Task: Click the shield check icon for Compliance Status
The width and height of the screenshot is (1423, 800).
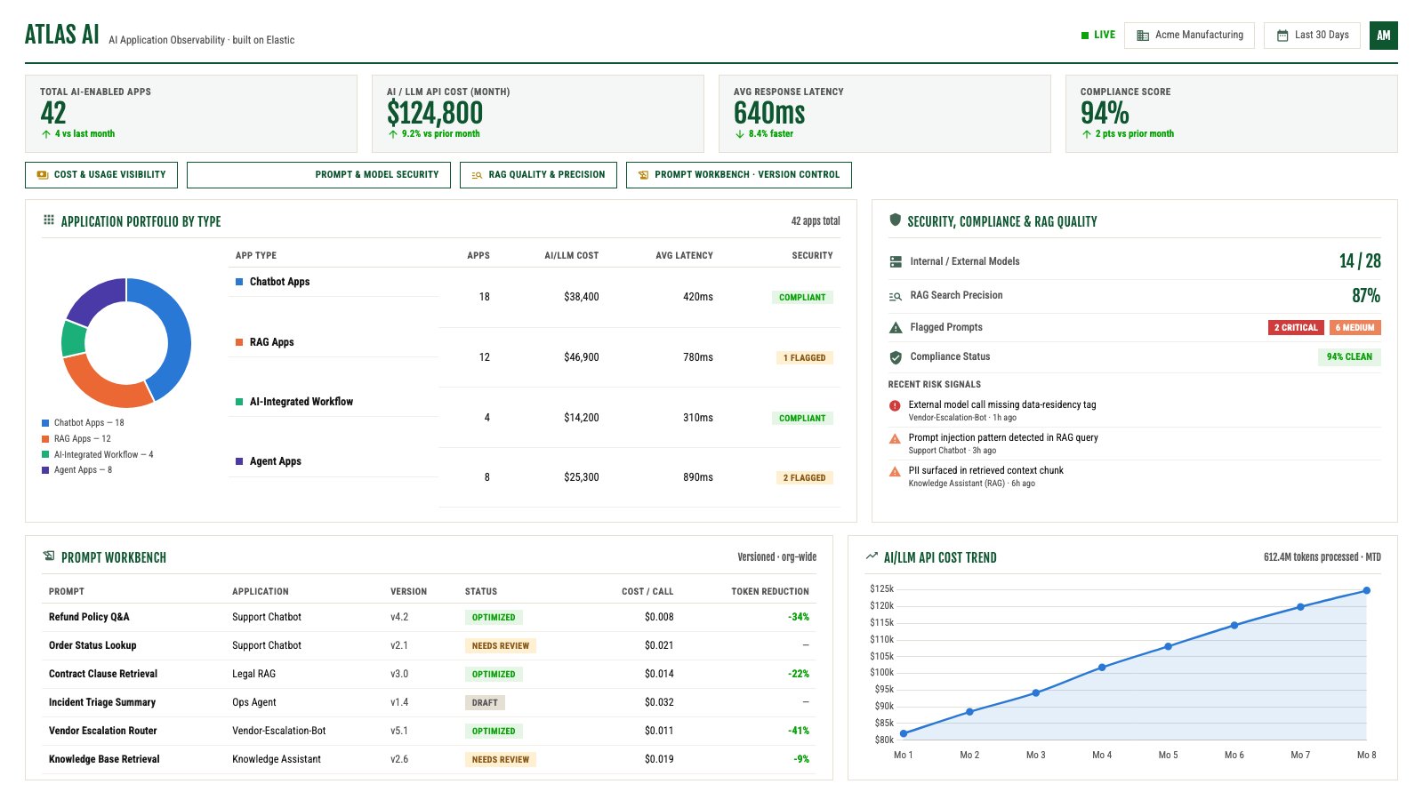Action: [x=896, y=357]
